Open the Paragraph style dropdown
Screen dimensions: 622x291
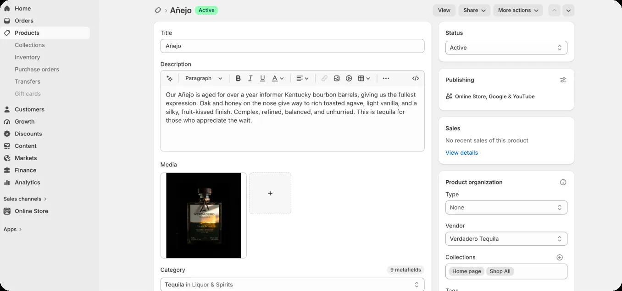[204, 78]
